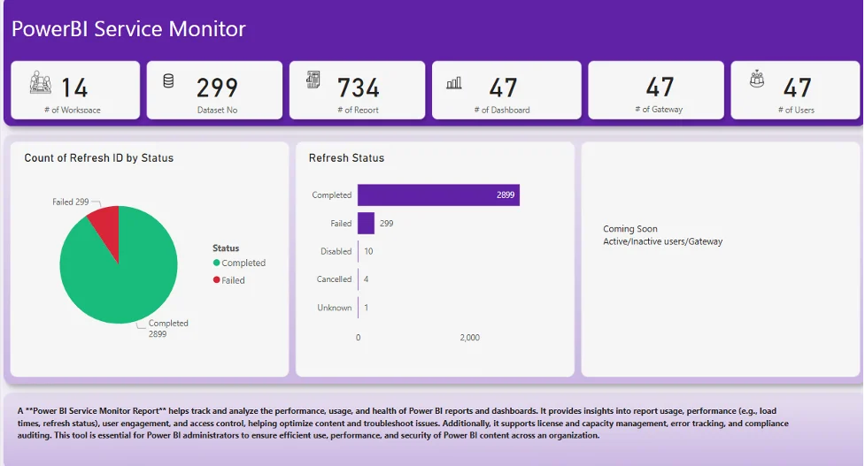Click the dataset database icon
Viewport: 865px width, 466px height.
point(168,81)
